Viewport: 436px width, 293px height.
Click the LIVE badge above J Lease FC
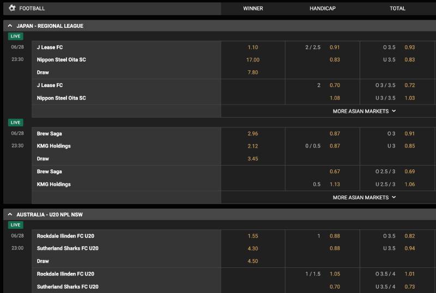[x=16, y=36]
